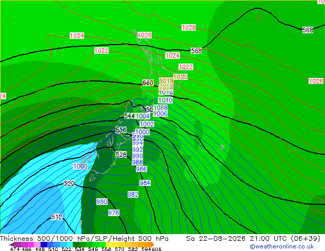This screenshot has width=325, height=251.
Task: Click the blue isobar label 1006
Action: click(x=160, y=113)
